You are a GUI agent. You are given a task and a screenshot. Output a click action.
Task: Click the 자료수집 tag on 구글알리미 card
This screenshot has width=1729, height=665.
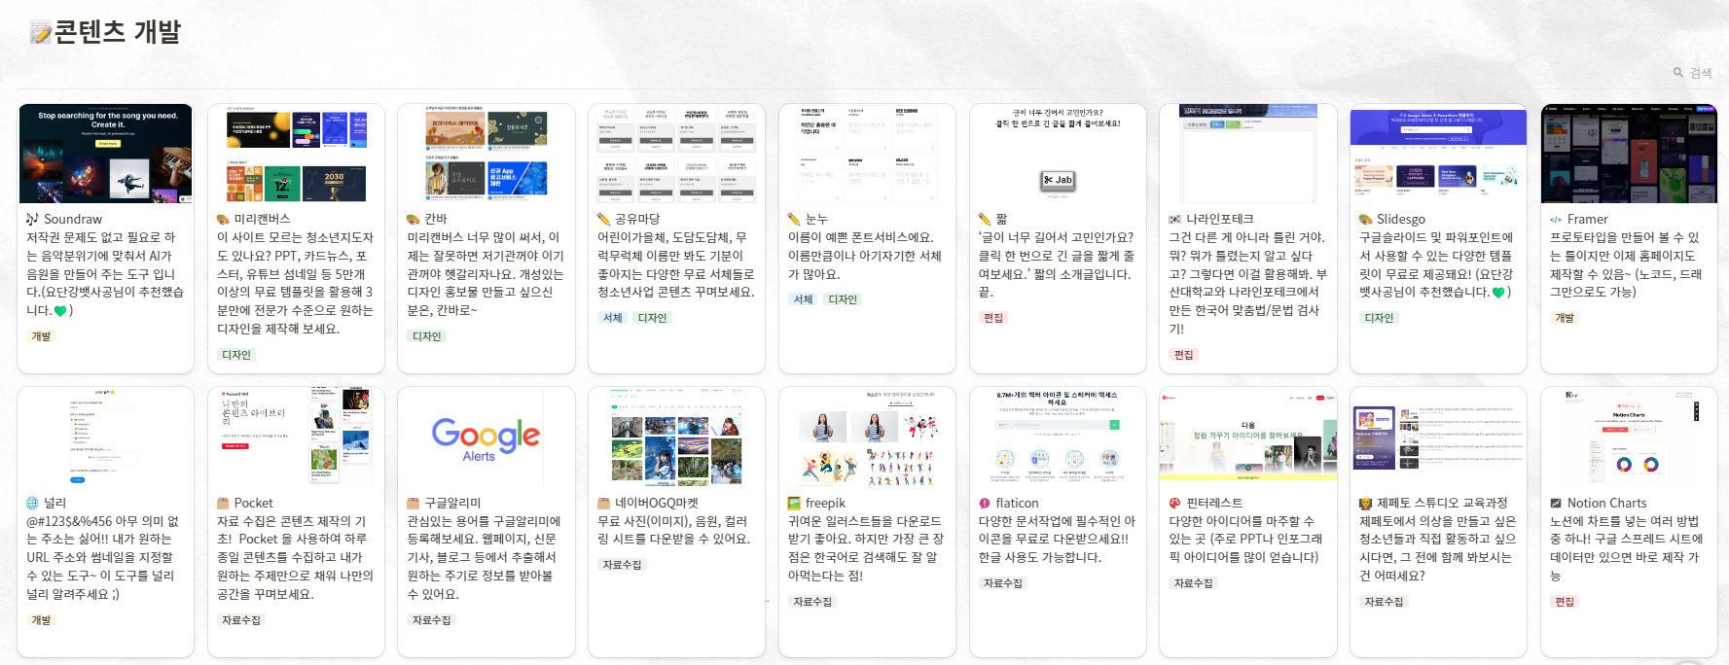[432, 620]
